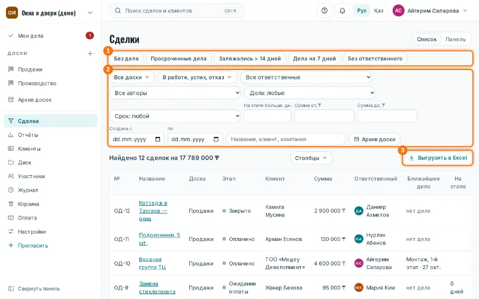Open deal Замена стеклопакета
The image size is (479, 299).
[x=157, y=288]
